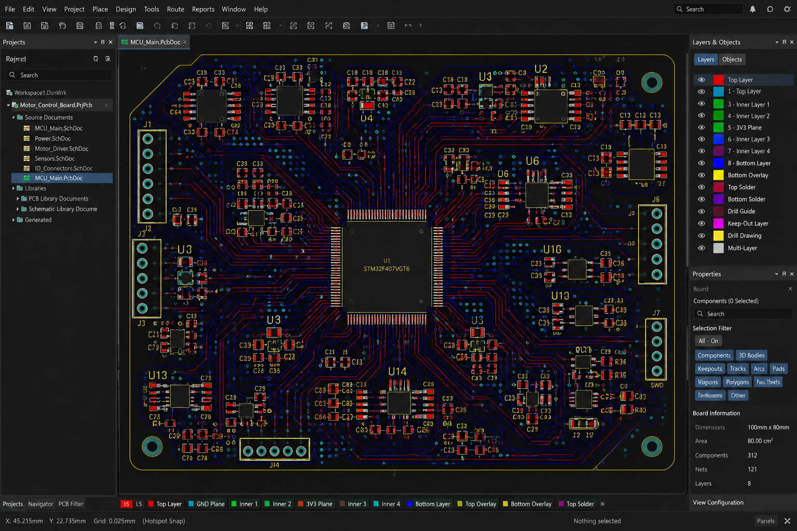Click the magenta Keep-Out Layer color swatch

pos(718,223)
